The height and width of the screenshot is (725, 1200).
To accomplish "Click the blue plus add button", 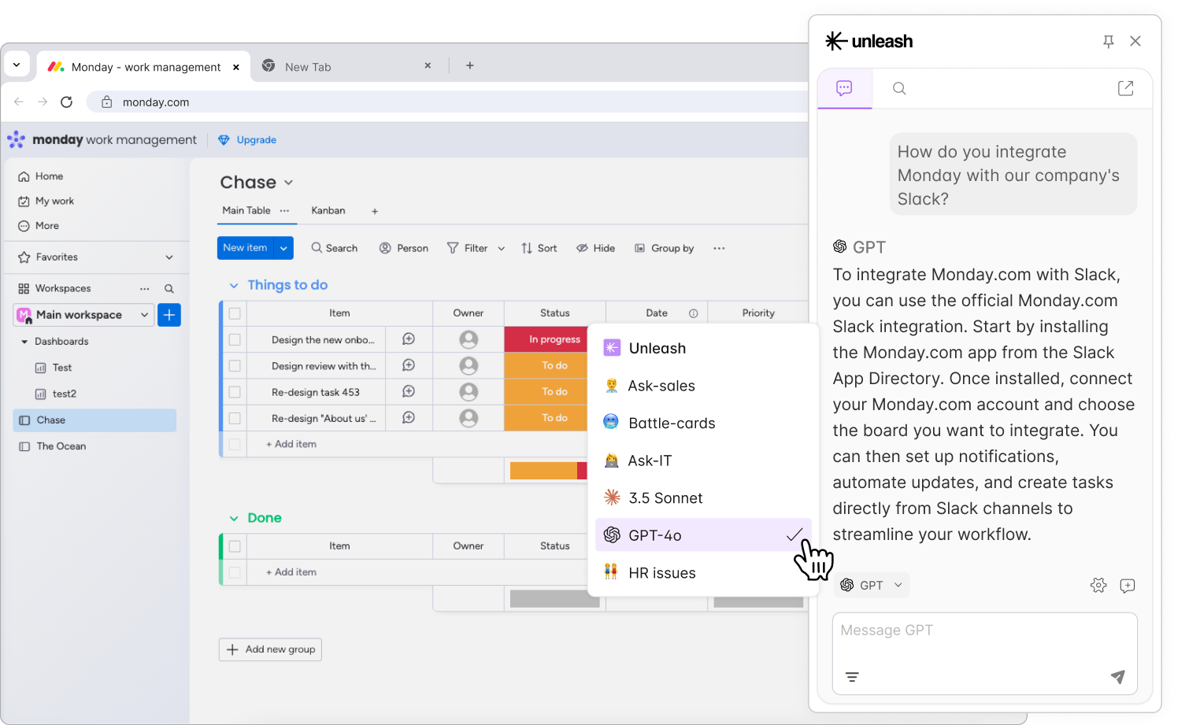I will pyautogui.click(x=169, y=315).
